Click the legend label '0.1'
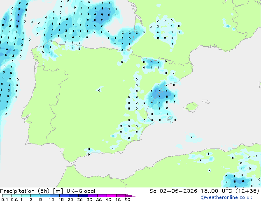Screen dimensions: 261x201 pos(5,199)
